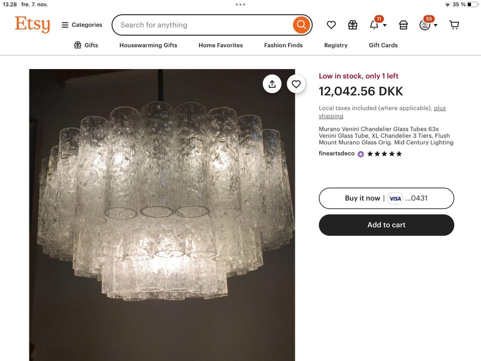Select the Fashion Finds nav item

point(283,45)
